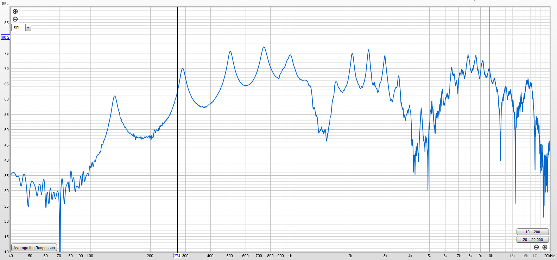
Task: Click the 15 label on the SPL axis
Action: [6, 237]
